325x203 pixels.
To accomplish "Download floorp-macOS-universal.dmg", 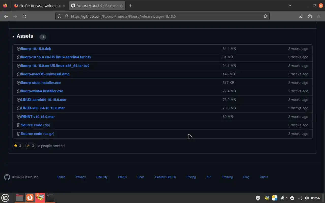I will tap(45, 74).
